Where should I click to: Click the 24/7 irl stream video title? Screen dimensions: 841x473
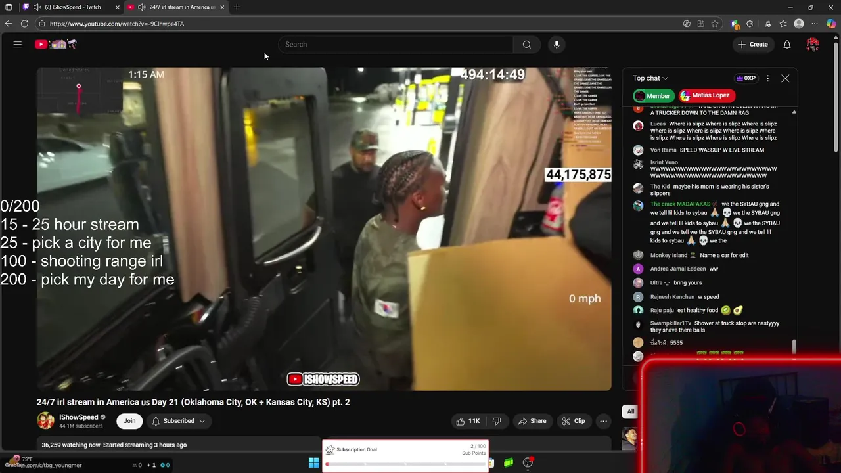coord(193,402)
